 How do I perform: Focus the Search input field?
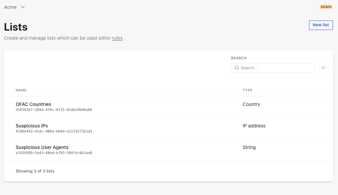pyautogui.click(x=276, y=68)
